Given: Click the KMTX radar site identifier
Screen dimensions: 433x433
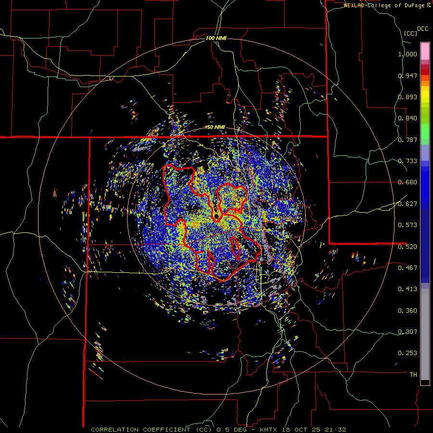Looking at the screenshot, I should (269, 430).
